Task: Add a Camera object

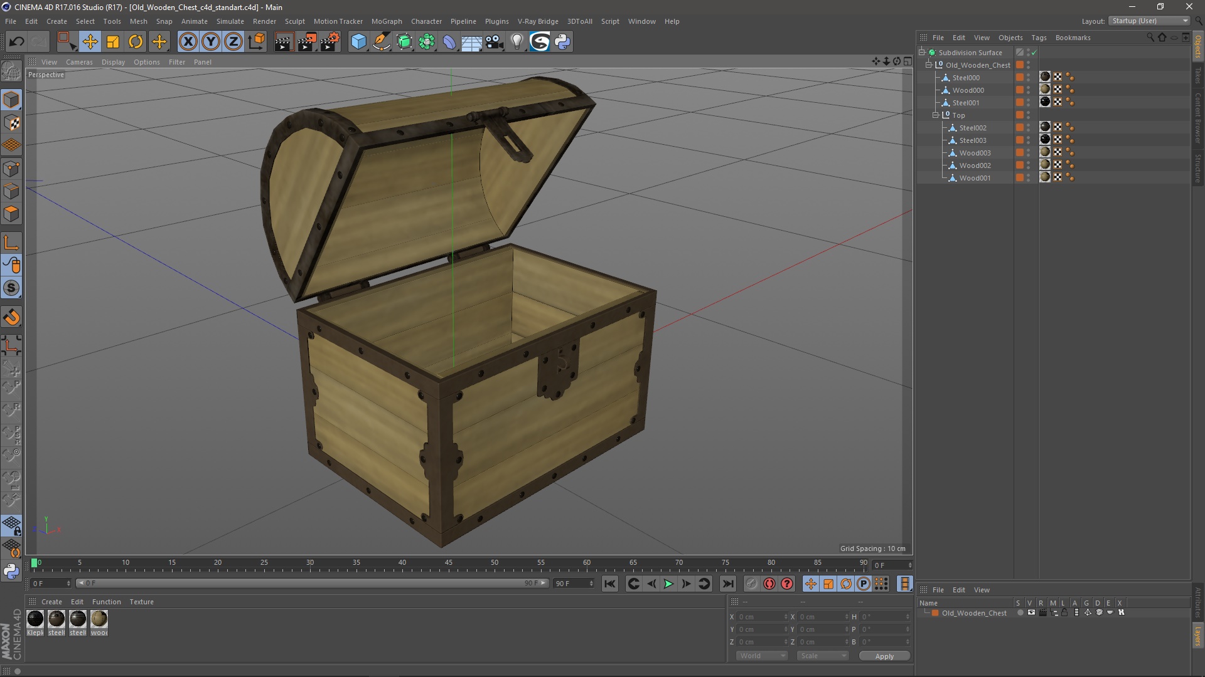Action: 495,41
